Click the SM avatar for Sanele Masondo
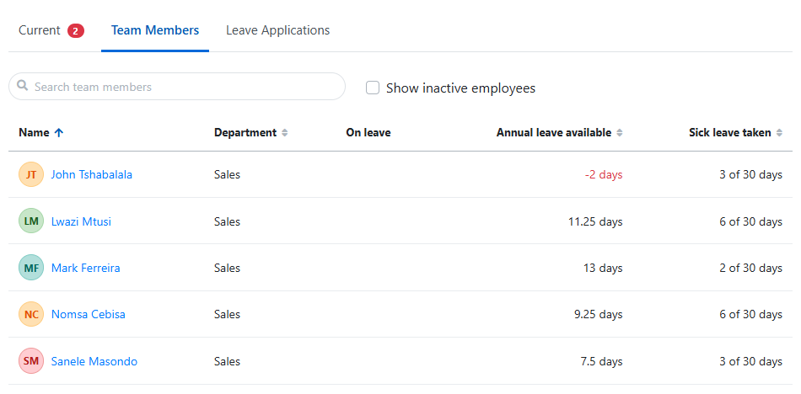Image resolution: width=801 pixels, height=394 pixels. pos(31,361)
